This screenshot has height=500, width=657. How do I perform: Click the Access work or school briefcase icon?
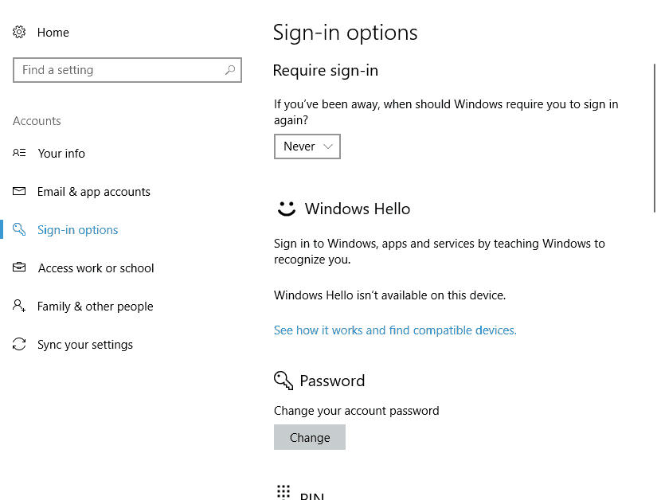tap(19, 268)
